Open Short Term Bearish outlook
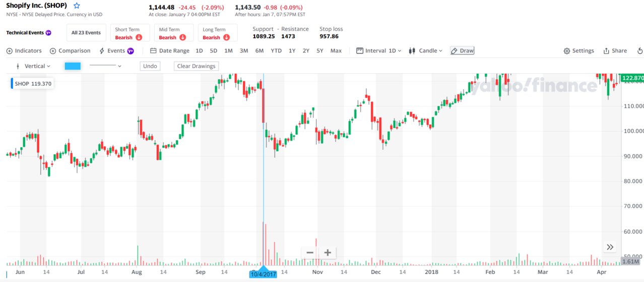 [x=131, y=33]
